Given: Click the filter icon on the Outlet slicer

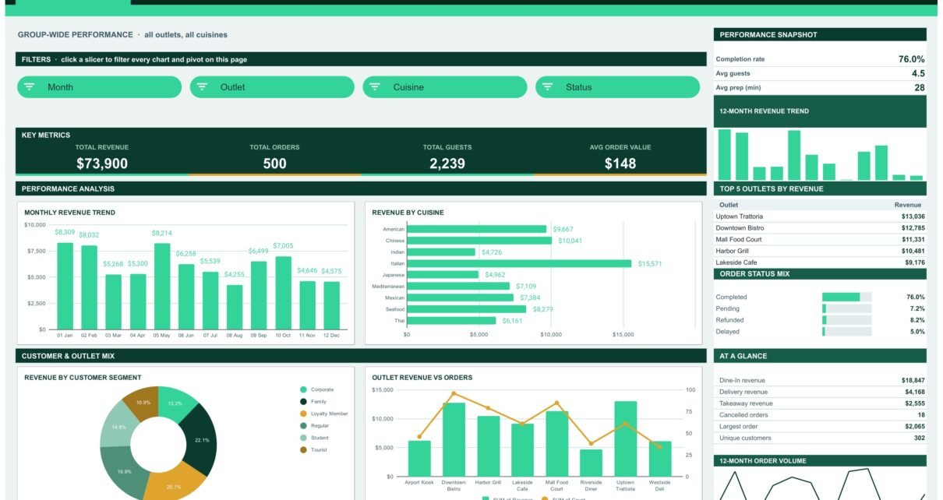Looking at the screenshot, I should click(202, 87).
